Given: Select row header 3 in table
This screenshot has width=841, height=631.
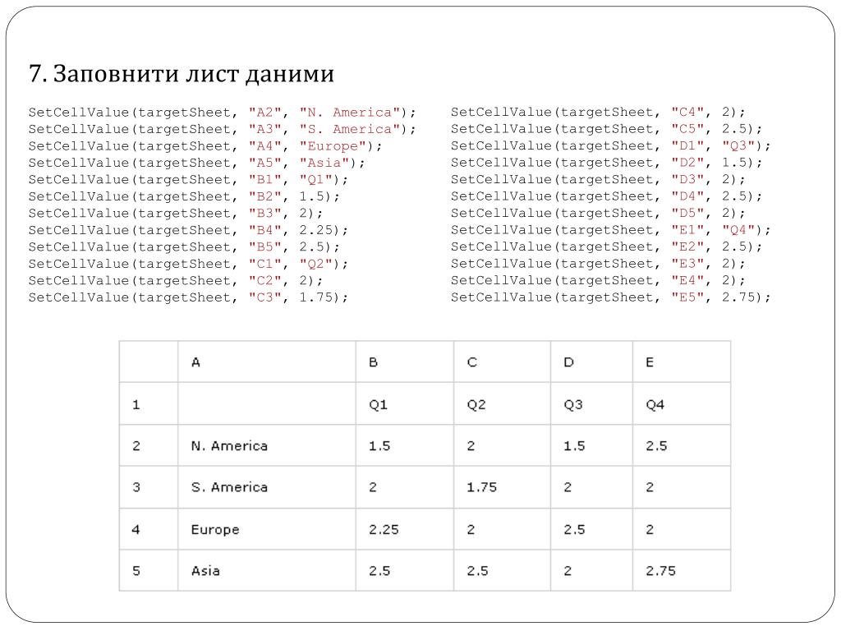Looking at the screenshot, I should point(149,487).
